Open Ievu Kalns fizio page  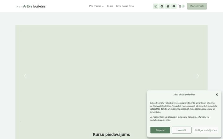point(125,6)
